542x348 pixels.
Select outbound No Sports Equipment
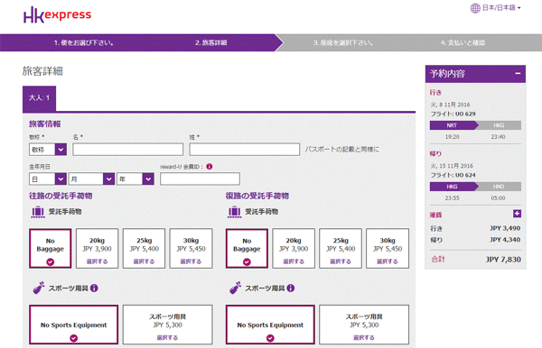click(74, 325)
